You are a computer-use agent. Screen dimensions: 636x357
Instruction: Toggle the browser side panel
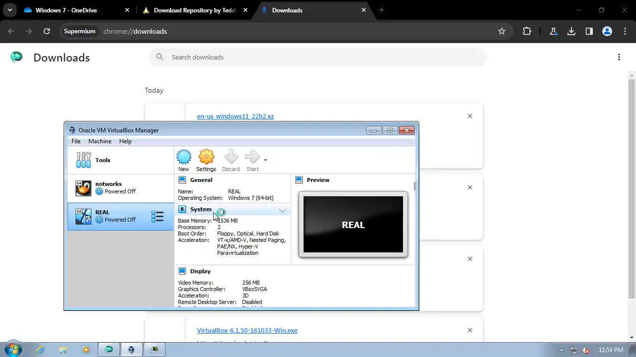tap(589, 31)
